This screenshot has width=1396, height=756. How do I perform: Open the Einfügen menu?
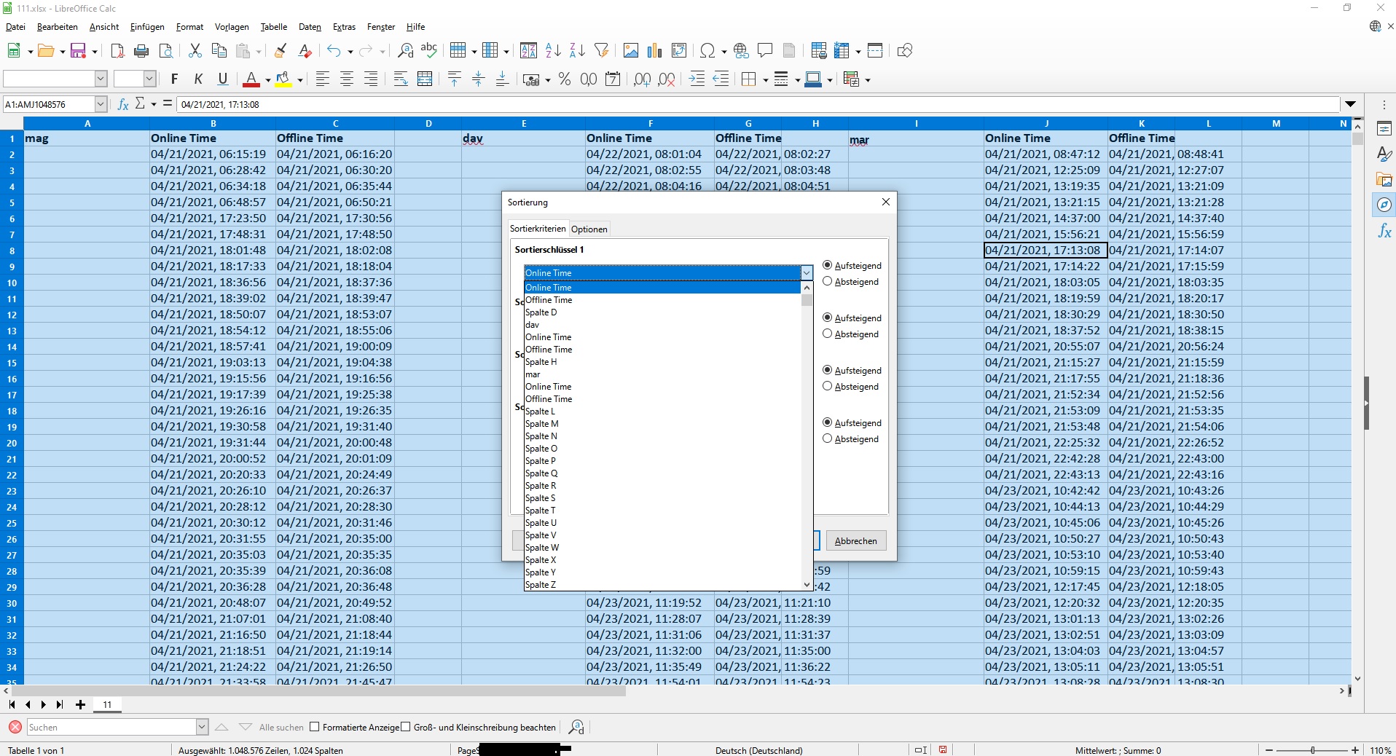point(147,27)
